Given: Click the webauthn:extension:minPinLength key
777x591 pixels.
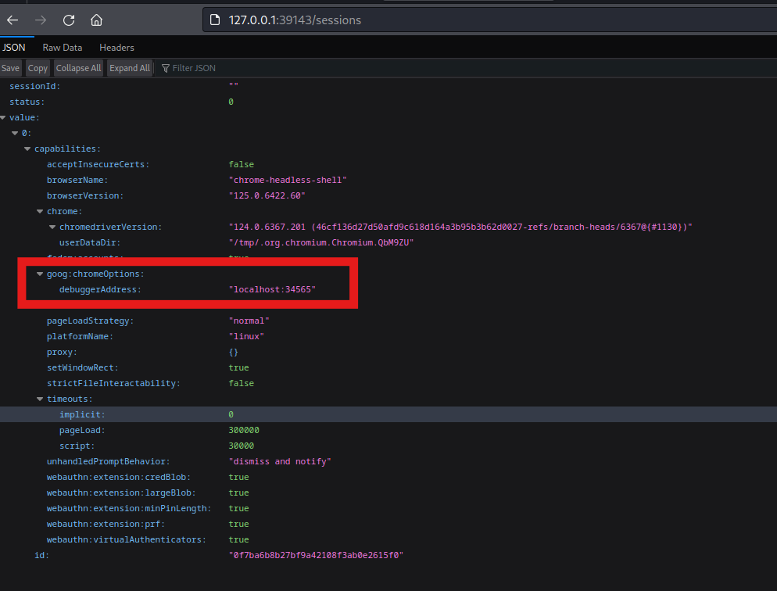Looking at the screenshot, I should [x=129, y=509].
